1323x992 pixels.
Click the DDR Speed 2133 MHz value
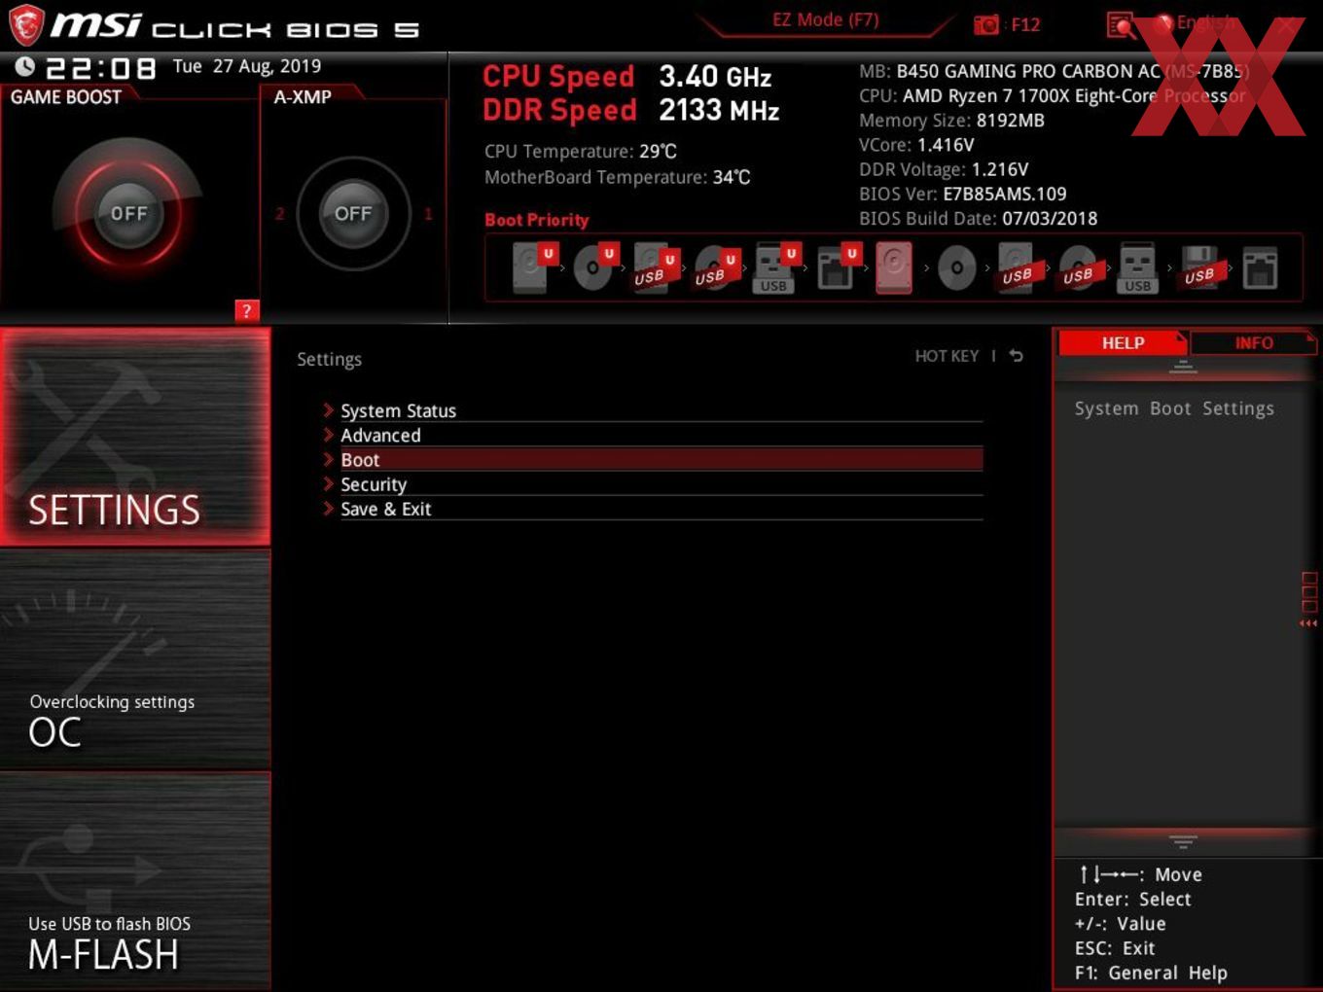719,111
